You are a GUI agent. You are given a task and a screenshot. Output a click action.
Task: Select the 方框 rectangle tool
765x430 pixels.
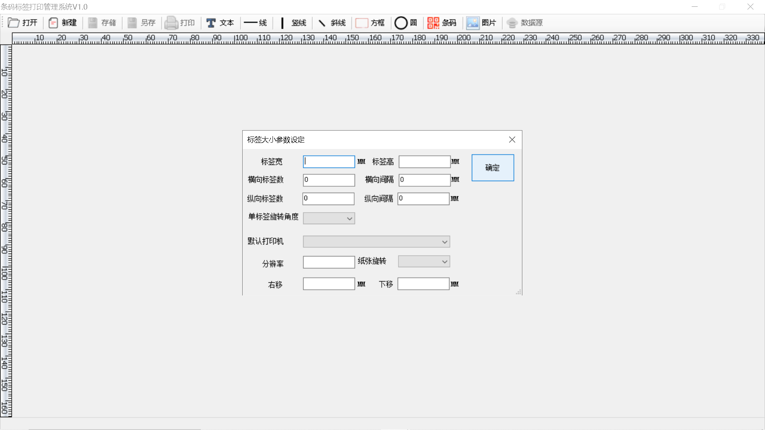(x=370, y=23)
